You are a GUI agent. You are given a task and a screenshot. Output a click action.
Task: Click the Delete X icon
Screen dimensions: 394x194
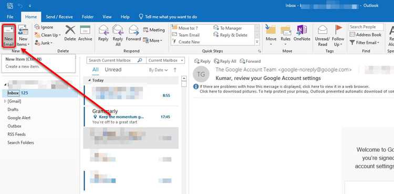pos(70,30)
